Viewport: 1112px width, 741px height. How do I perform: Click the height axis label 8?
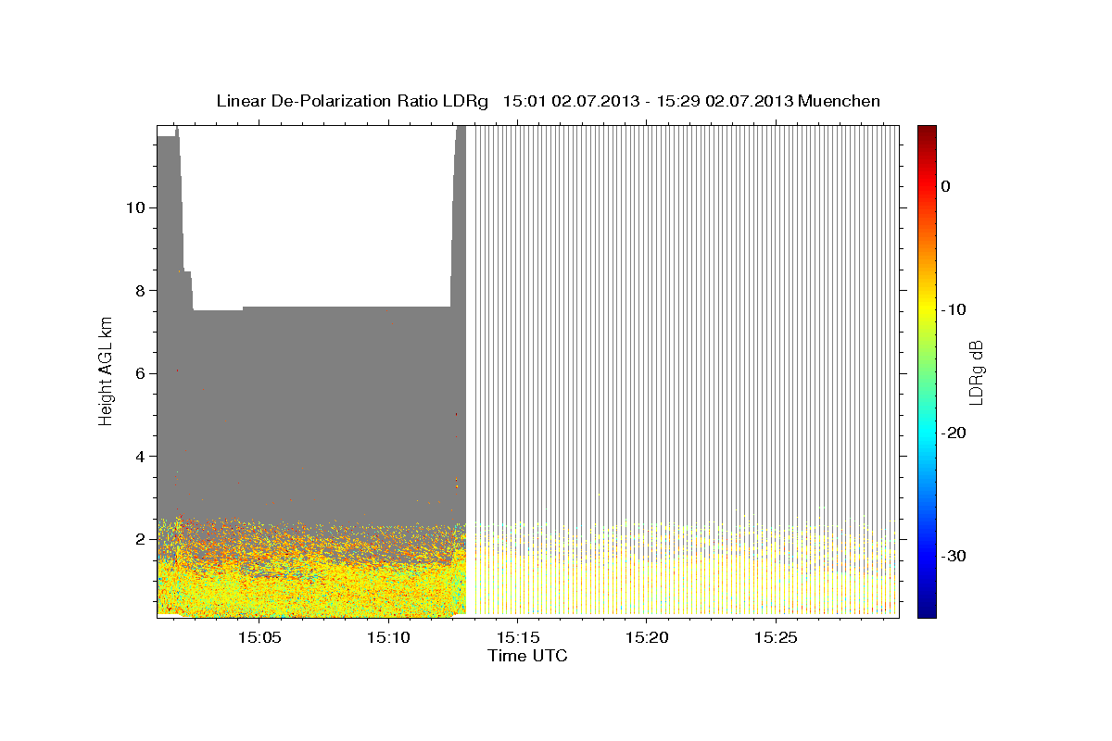click(x=139, y=290)
